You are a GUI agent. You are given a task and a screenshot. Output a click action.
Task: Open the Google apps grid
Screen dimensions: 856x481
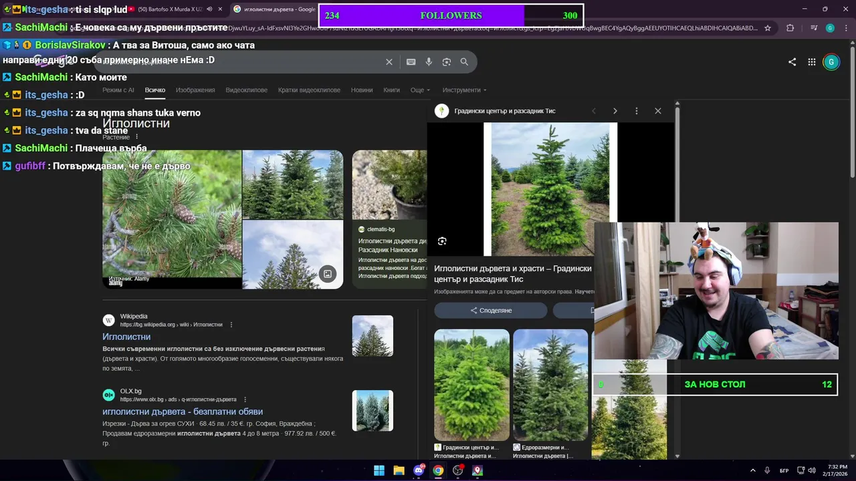pyautogui.click(x=811, y=61)
